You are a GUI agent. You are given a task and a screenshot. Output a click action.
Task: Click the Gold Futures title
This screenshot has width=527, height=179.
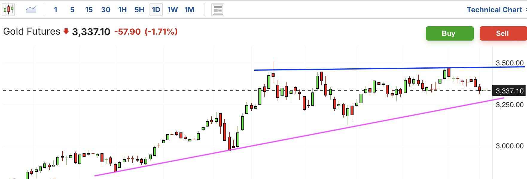[32, 31]
